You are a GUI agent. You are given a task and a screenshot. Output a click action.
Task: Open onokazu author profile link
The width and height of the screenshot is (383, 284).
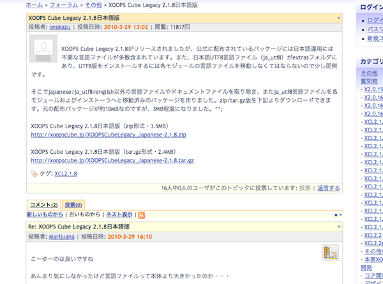pos(60,27)
